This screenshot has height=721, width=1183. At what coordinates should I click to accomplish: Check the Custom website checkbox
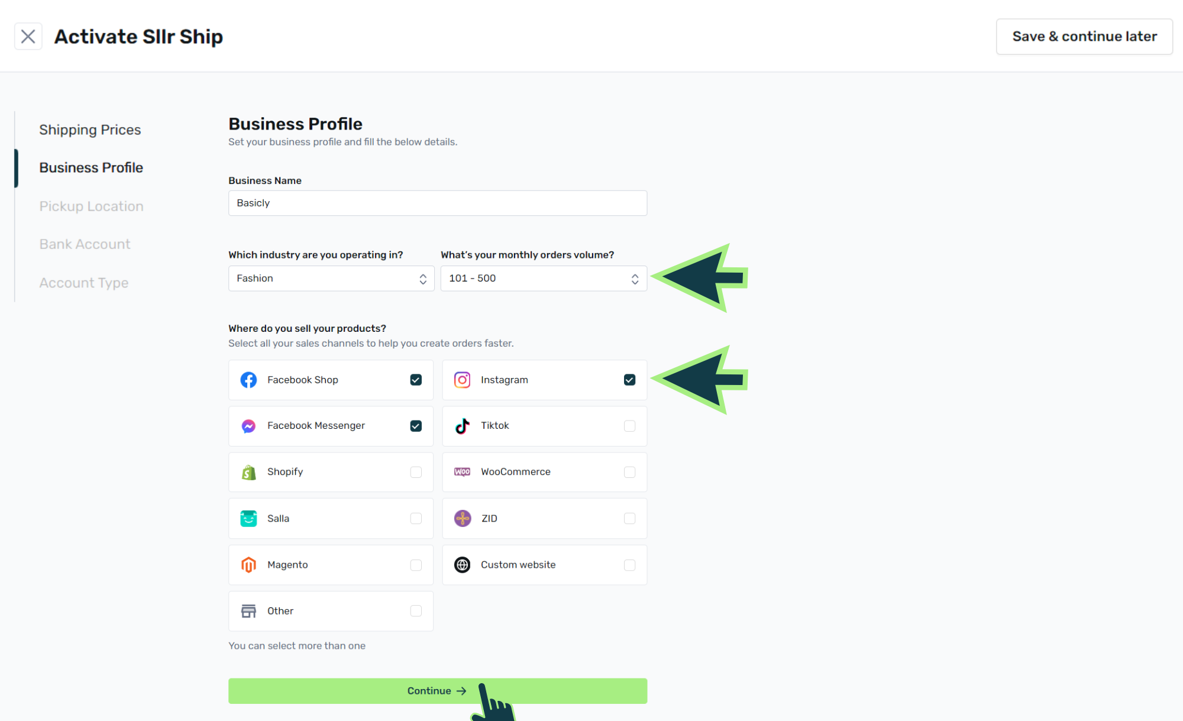[629, 565]
